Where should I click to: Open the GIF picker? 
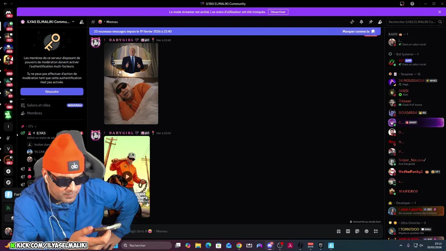[348, 231]
